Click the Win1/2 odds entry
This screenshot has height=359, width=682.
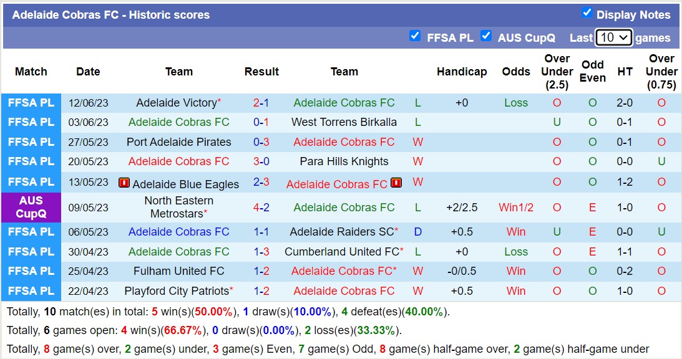point(516,206)
